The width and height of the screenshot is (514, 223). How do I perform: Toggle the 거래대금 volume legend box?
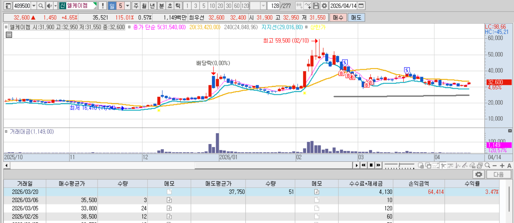pyautogui.click(x=6, y=132)
